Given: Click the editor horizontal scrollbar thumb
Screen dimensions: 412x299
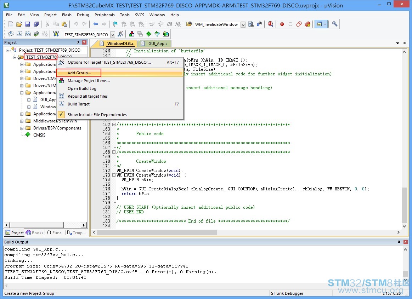Looking at the screenshot, I should tap(157, 232).
